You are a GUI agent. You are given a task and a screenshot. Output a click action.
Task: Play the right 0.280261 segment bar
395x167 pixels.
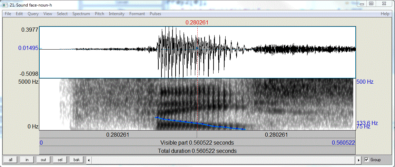[x=276, y=135]
